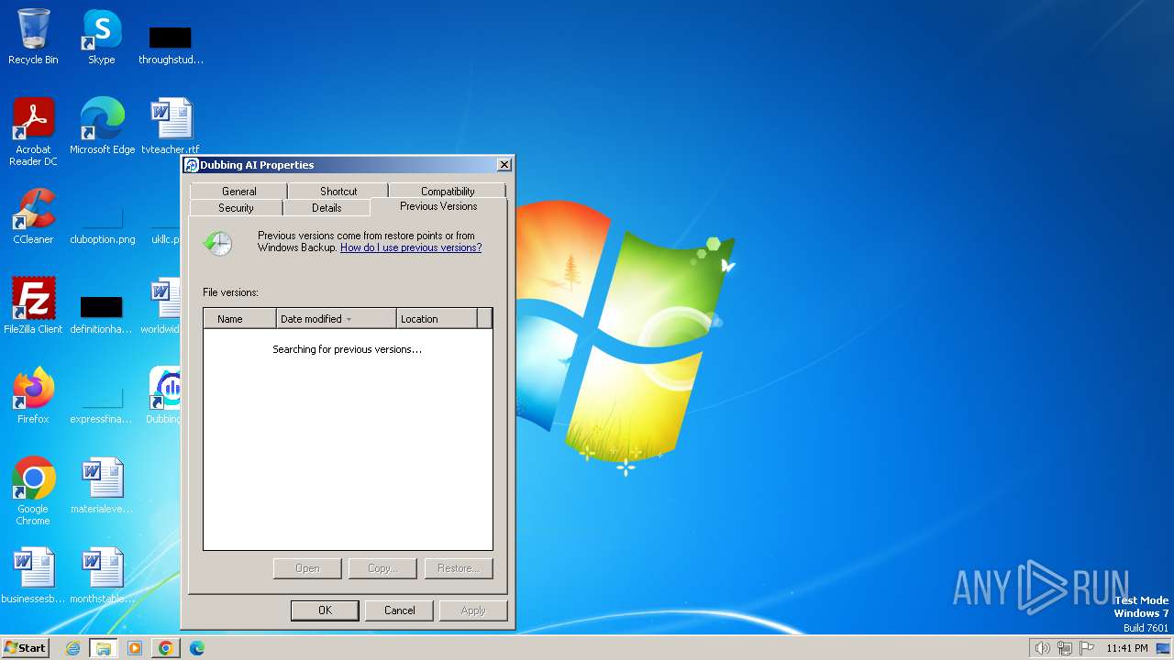
Task: Open Chrome from the taskbar
Action: tap(166, 648)
